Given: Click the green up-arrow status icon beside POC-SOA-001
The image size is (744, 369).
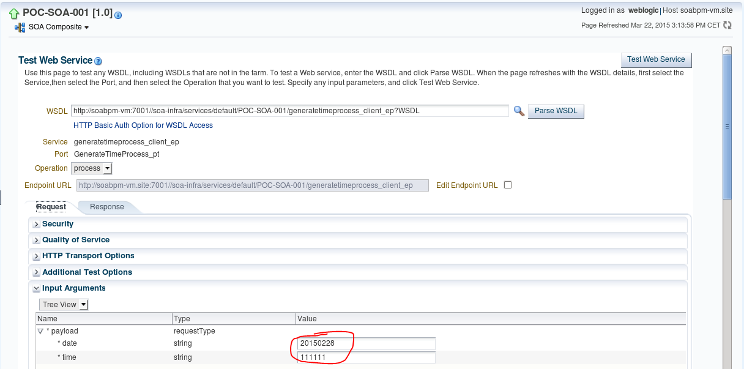Looking at the screenshot, I should [x=14, y=13].
